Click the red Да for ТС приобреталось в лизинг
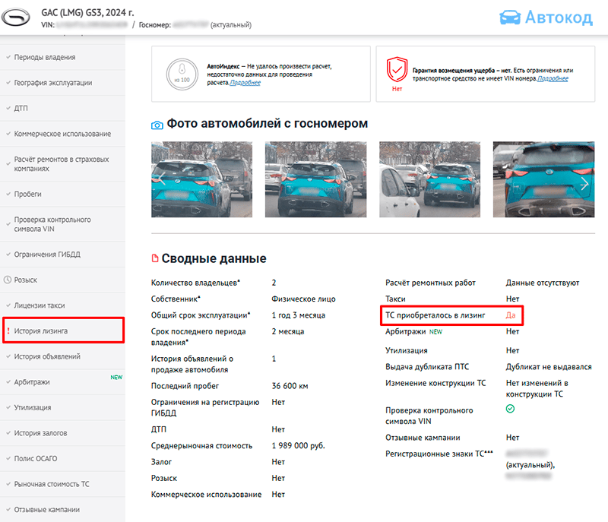The height and width of the screenshot is (522, 608). [x=509, y=315]
